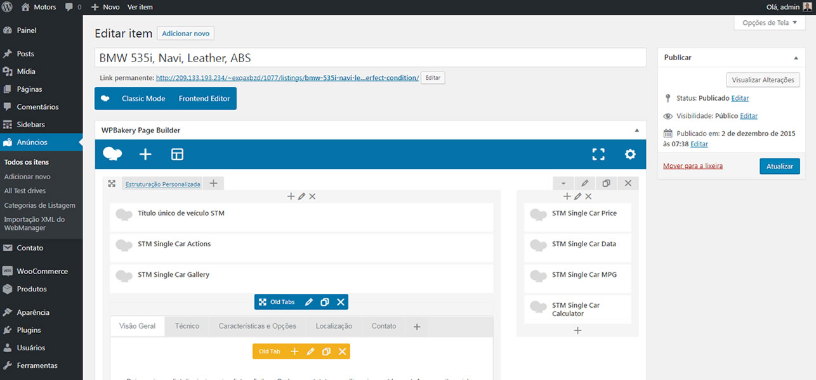The height and width of the screenshot is (380, 816).
Task: Click row move handle icon
Action: pos(112,184)
